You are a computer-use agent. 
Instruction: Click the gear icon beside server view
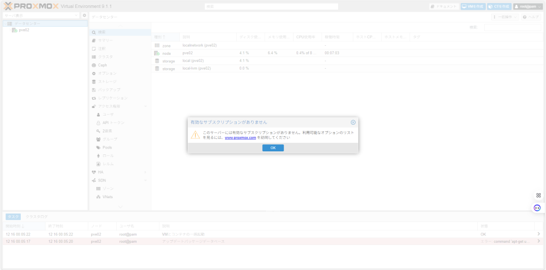[84, 15]
